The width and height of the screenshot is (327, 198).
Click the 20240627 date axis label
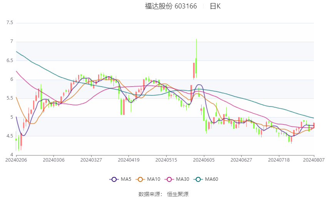(x=241, y=160)
